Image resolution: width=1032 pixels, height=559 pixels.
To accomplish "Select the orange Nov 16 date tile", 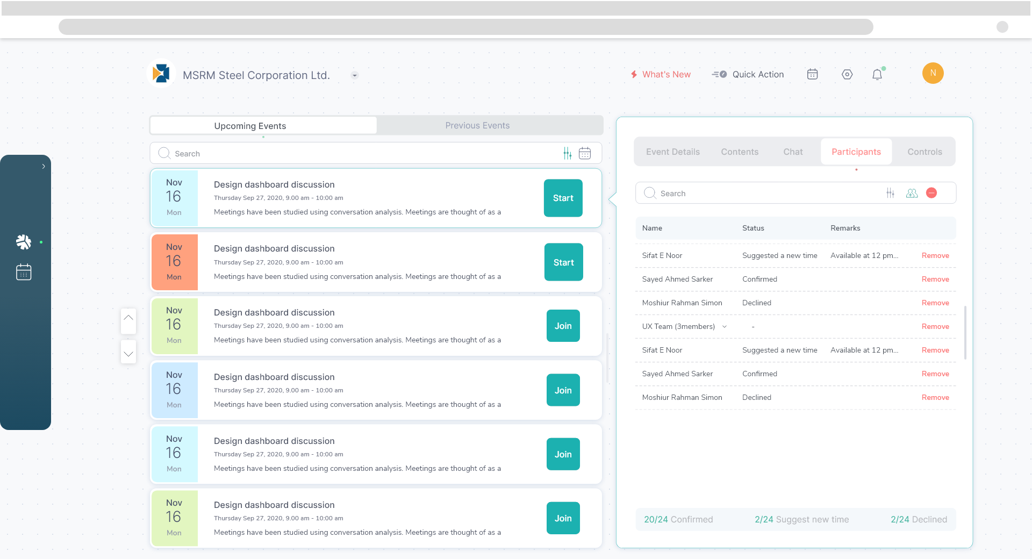I will pyautogui.click(x=175, y=262).
